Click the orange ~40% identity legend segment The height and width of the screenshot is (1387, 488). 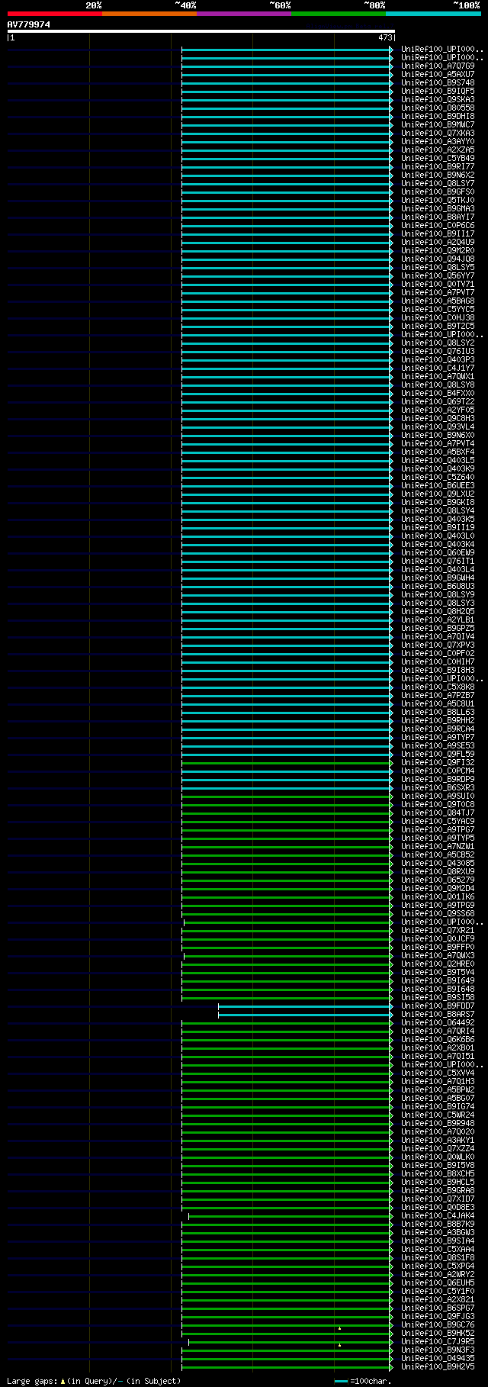point(149,14)
